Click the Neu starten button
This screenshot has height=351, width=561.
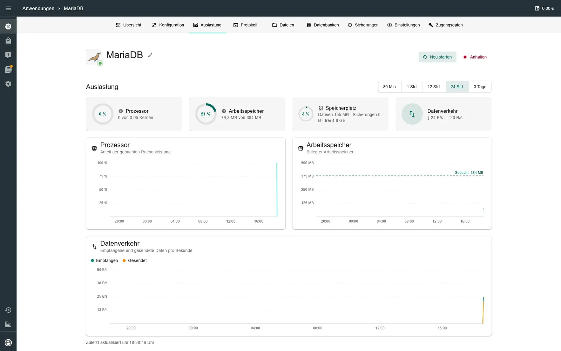(437, 57)
